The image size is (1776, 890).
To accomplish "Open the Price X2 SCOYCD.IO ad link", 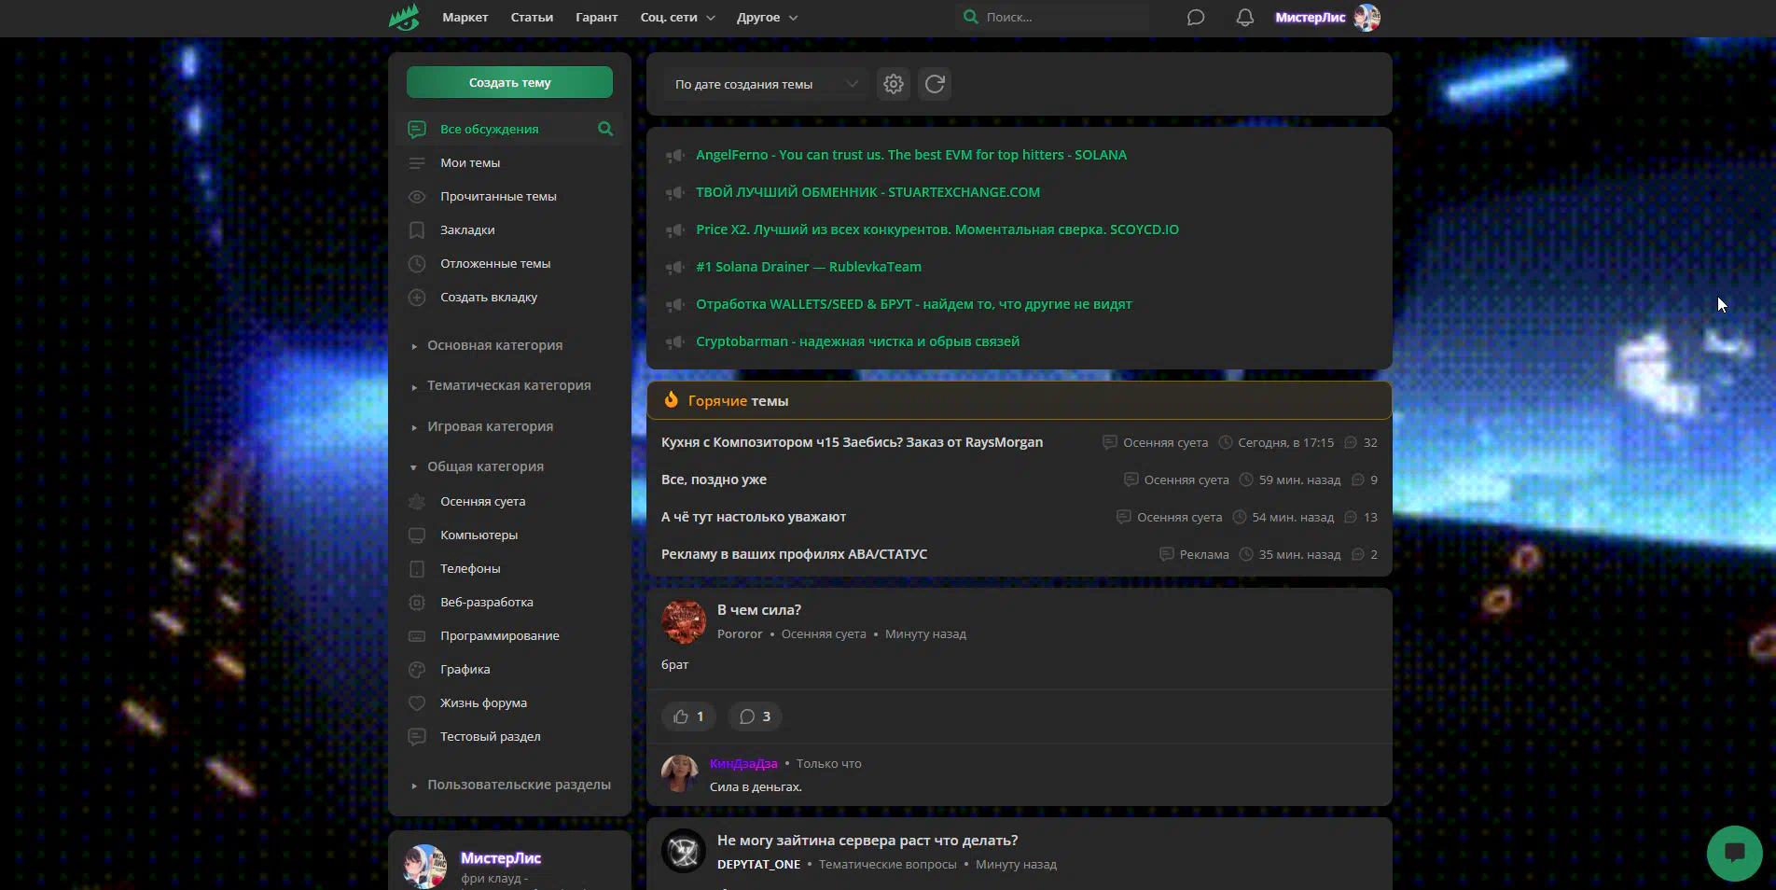I will pos(937,229).
